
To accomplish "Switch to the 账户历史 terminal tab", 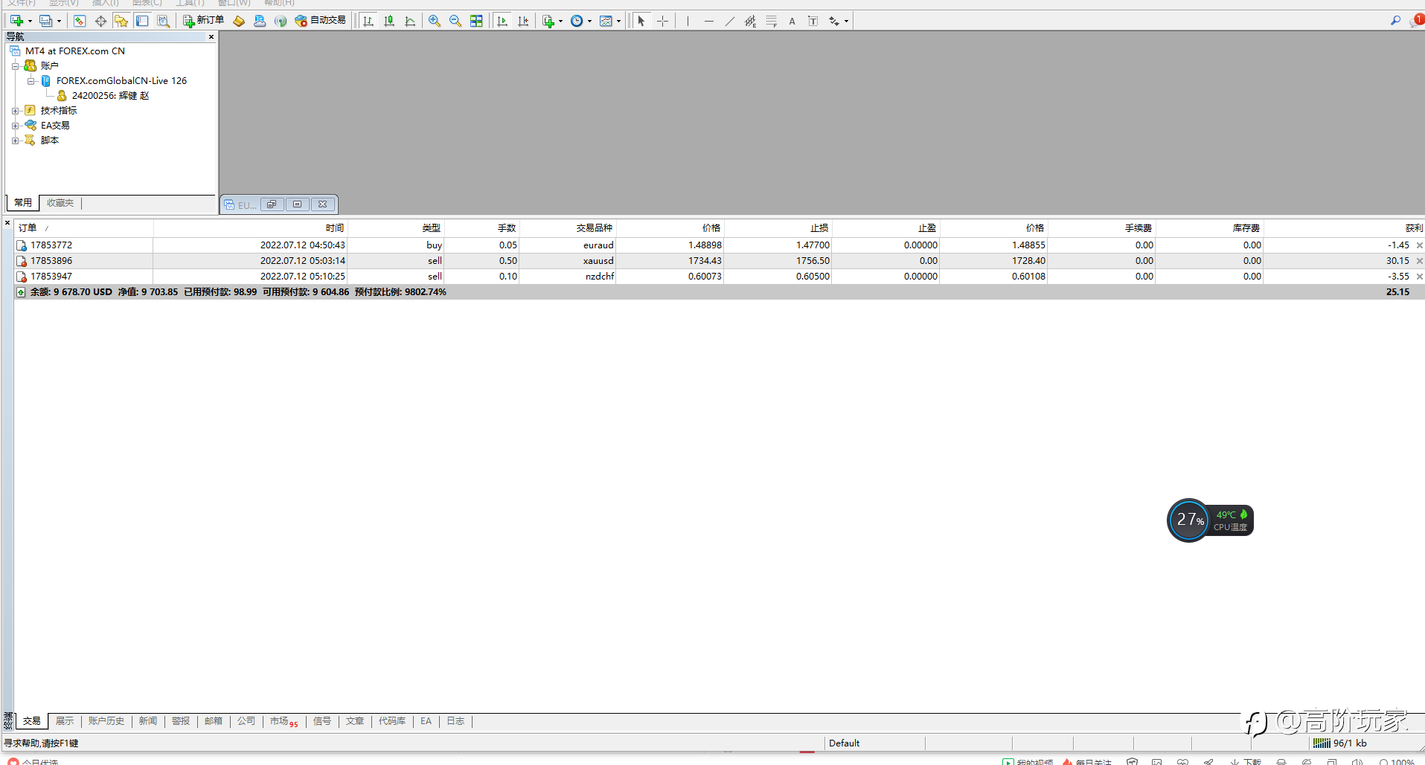I will [106, 721].
